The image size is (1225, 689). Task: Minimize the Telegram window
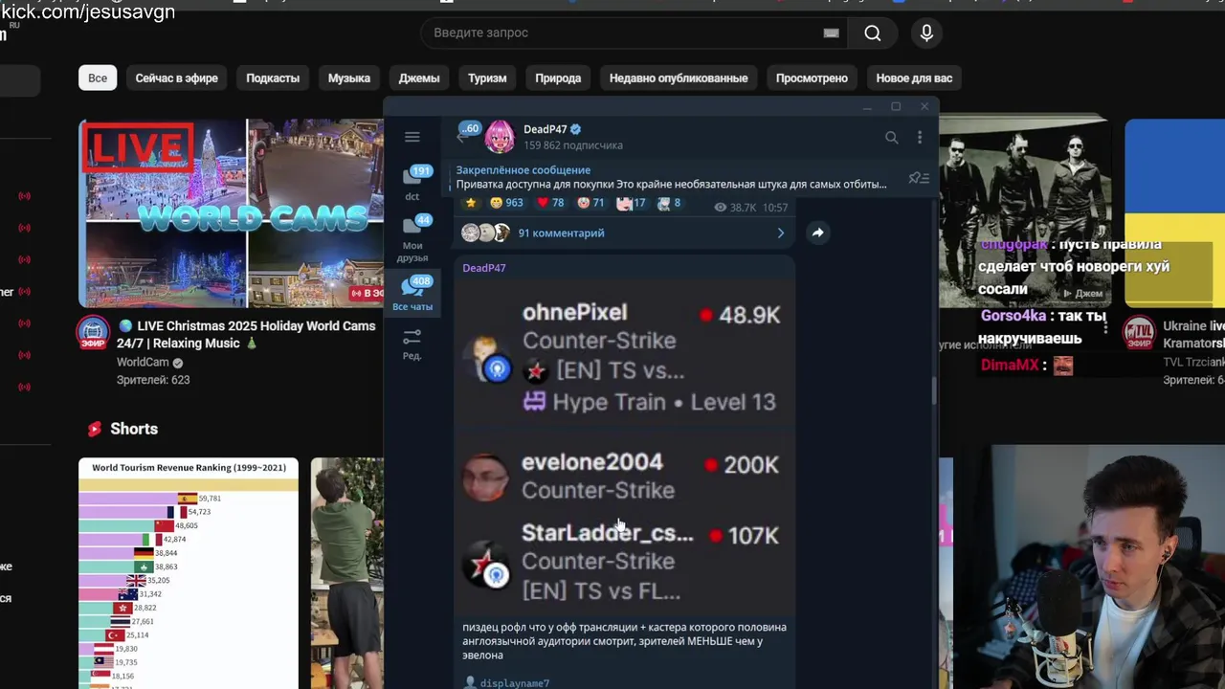(867, 106)
